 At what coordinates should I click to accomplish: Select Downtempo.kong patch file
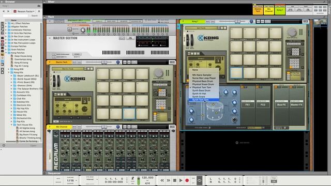pos(23,59)
